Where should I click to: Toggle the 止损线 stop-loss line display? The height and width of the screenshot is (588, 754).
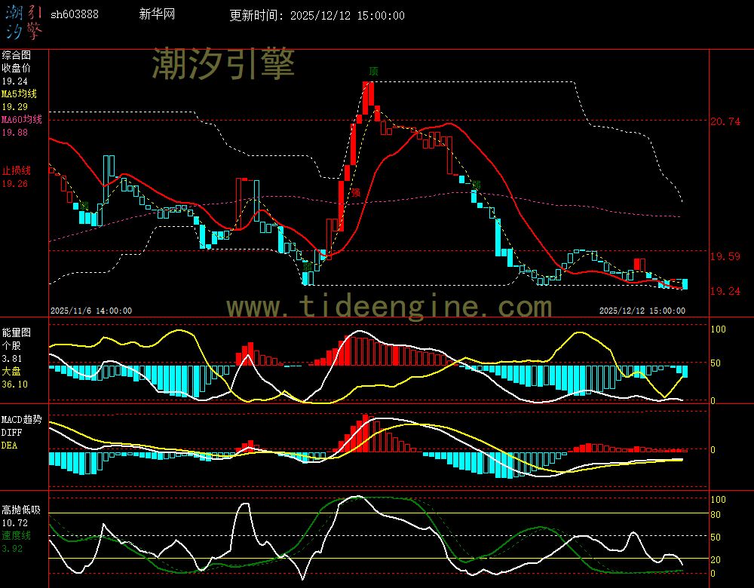tap(15, 171)
